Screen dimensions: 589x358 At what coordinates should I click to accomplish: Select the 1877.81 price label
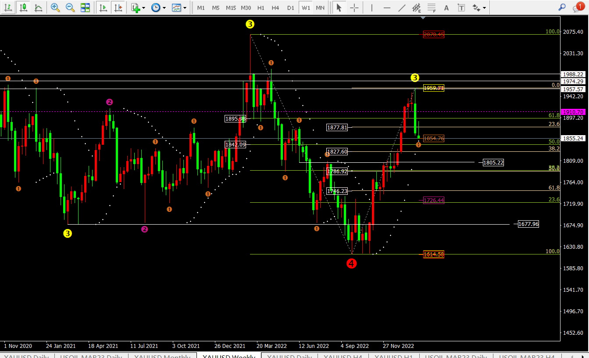[x=337, y=128]
